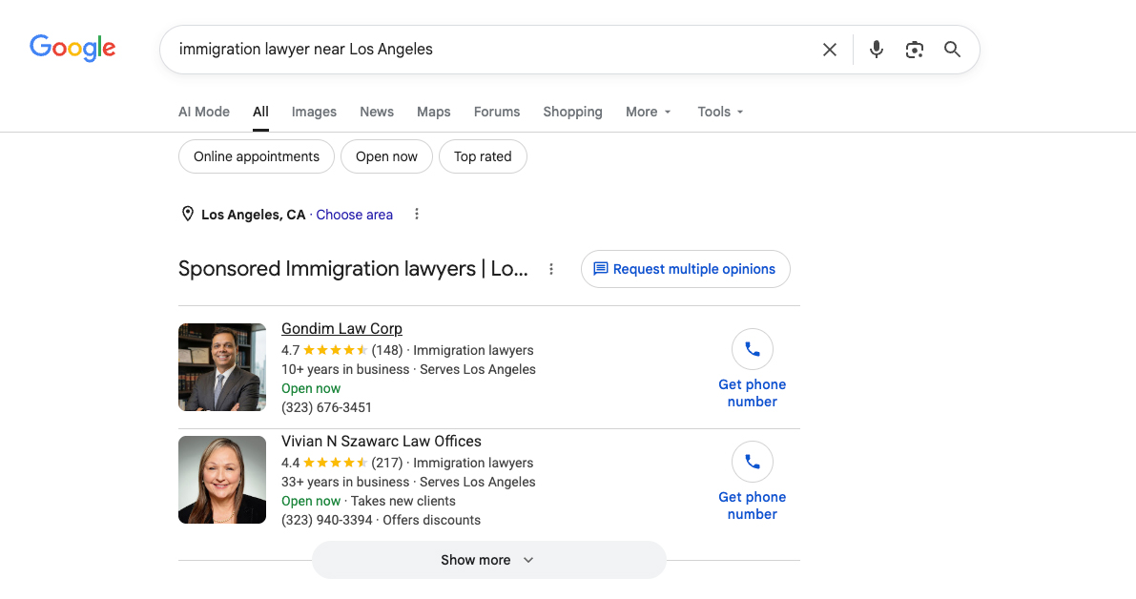Screen dimensions: 1136x599
Task: Open the Shopping tab
Action: (x=572, y=112)
